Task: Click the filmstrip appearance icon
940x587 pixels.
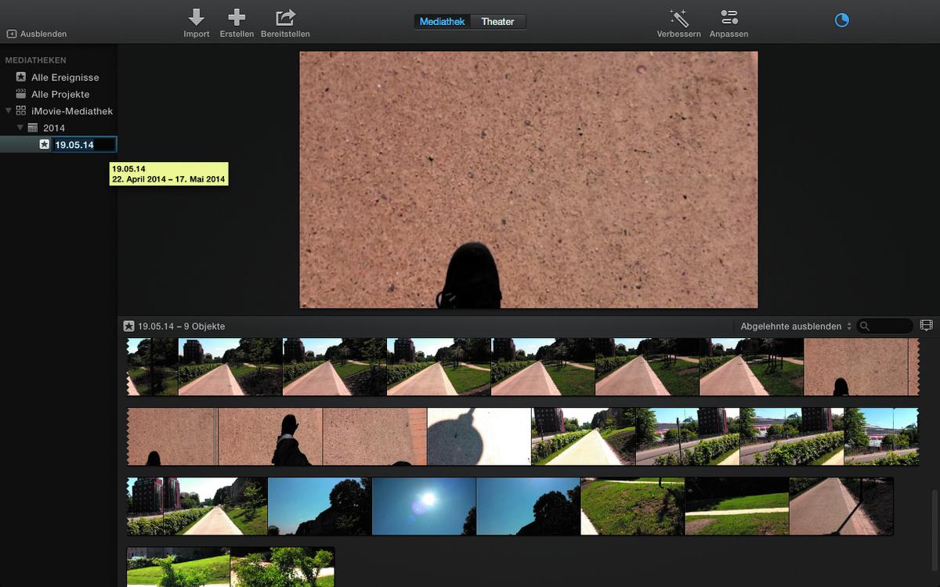Action: point(927,326)
